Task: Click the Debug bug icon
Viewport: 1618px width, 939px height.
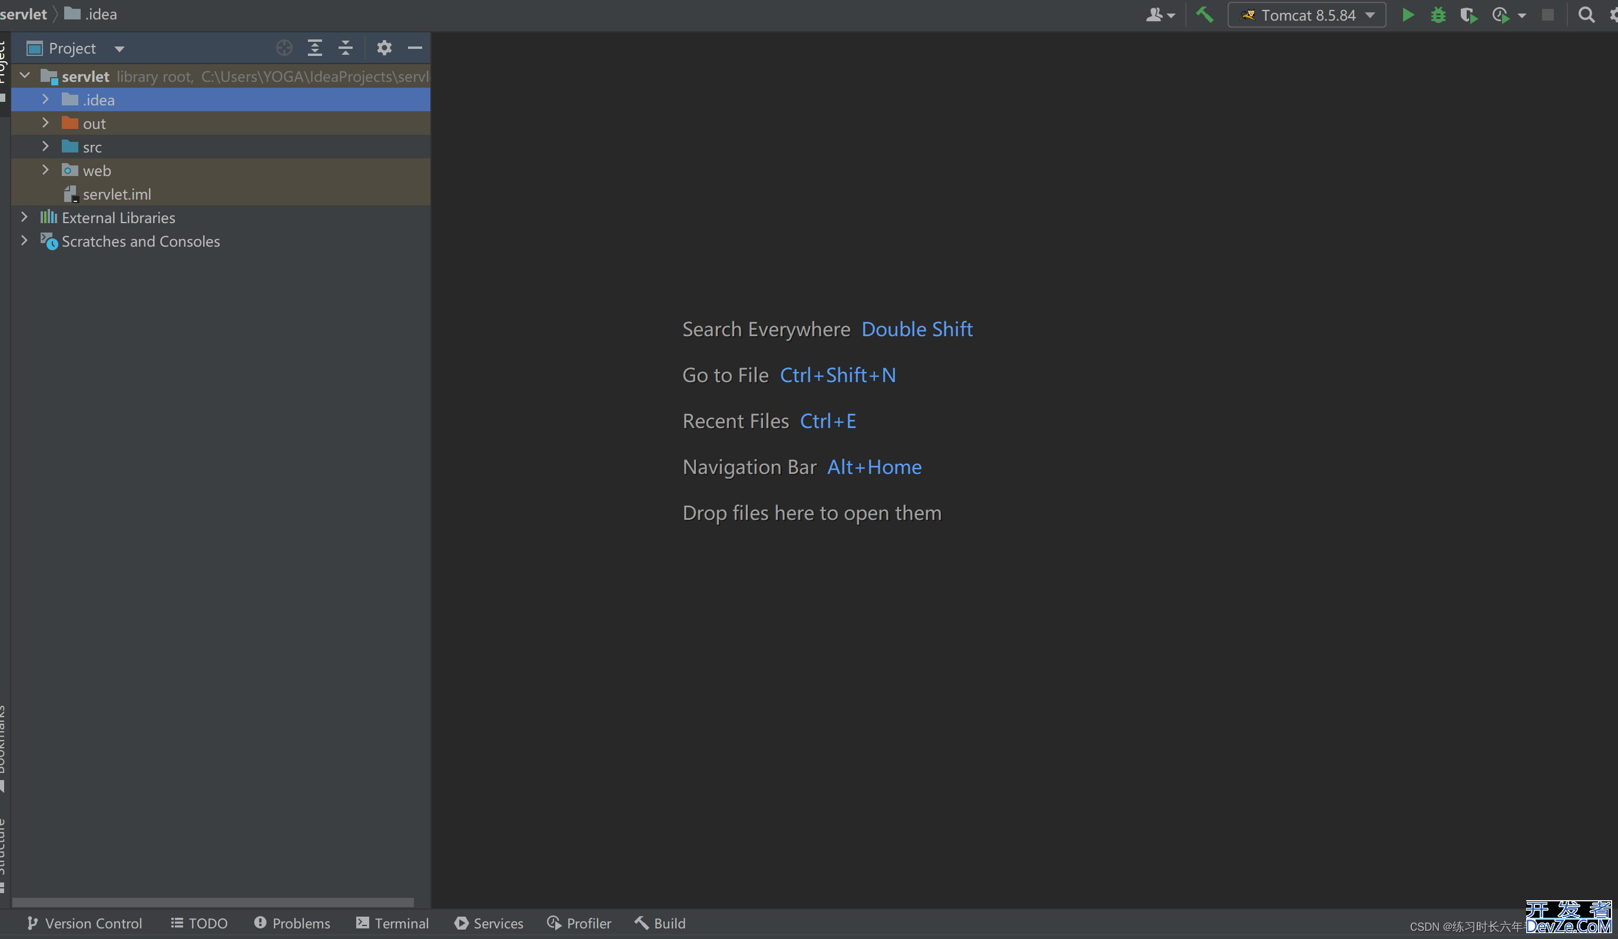Action: 1438,15
